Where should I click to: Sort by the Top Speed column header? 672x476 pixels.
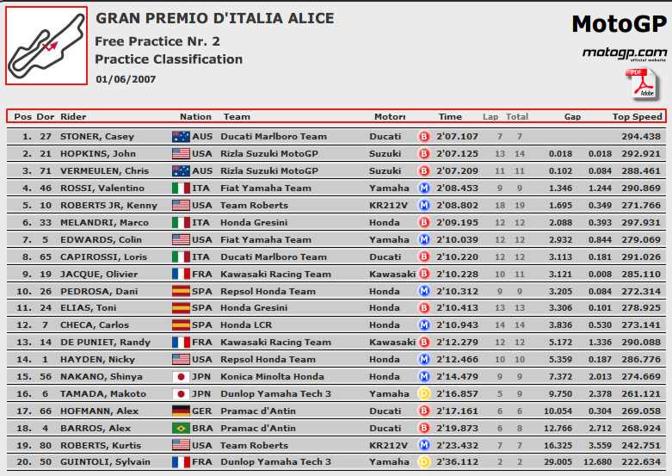637,117
